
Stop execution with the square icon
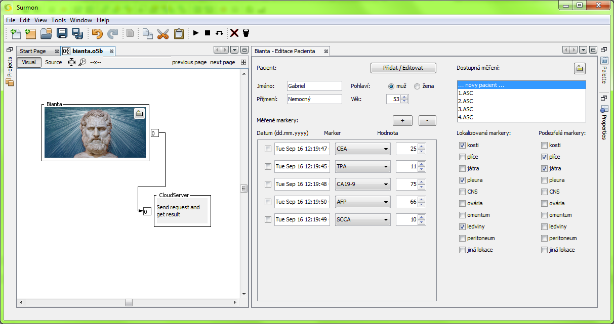[x=207, y=33]
